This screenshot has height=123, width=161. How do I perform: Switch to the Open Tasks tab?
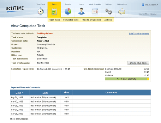(55, 20)
